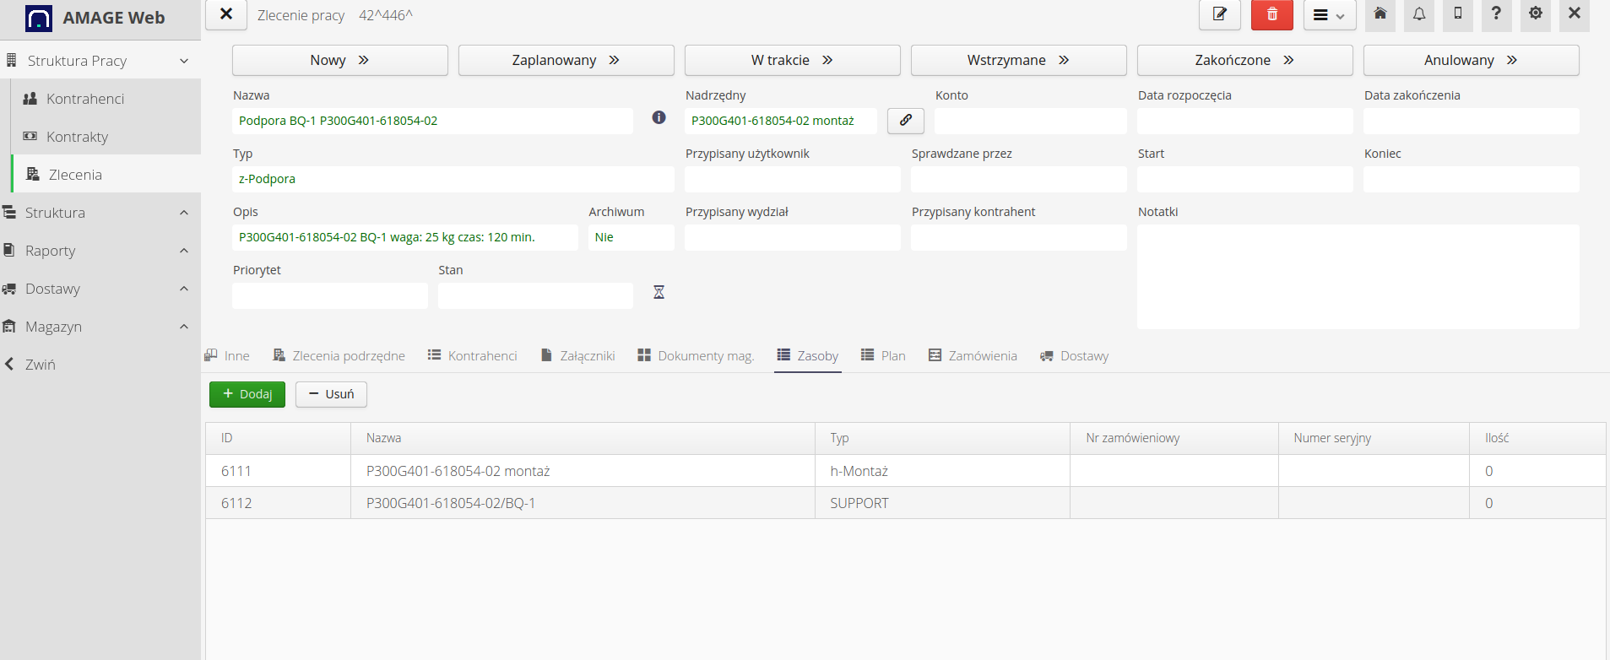The width and height of the screenshot is (1610, 660).
Task: Click the hourglass icon next to Stan
Action: pos(659,292)
